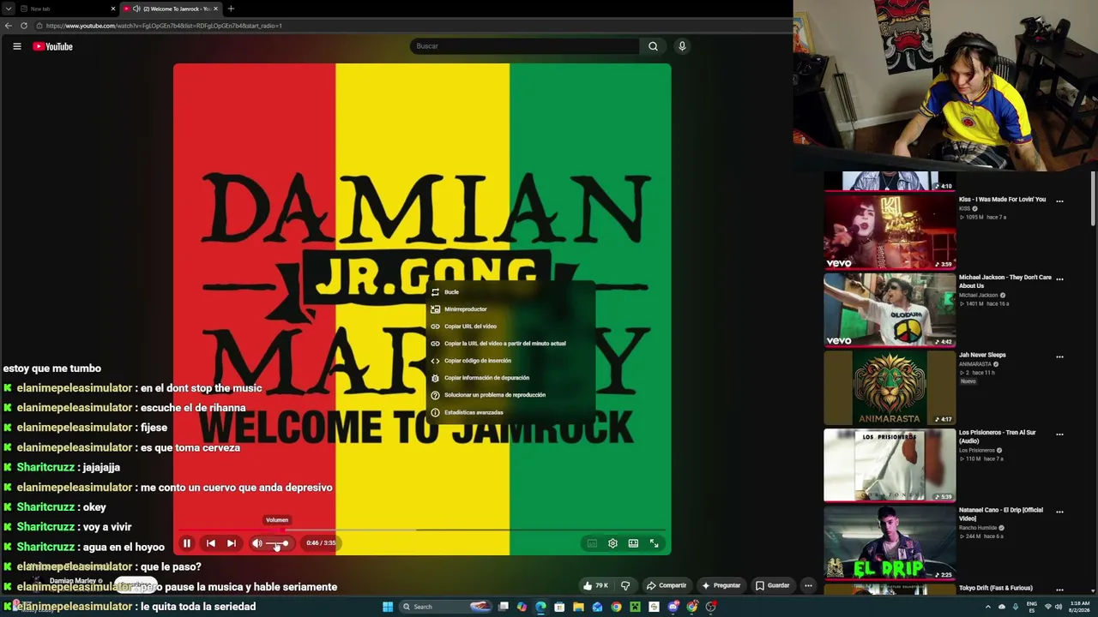
Task: Reload the YouTube page
Action: pyautogui.click(x=23, y=26)
